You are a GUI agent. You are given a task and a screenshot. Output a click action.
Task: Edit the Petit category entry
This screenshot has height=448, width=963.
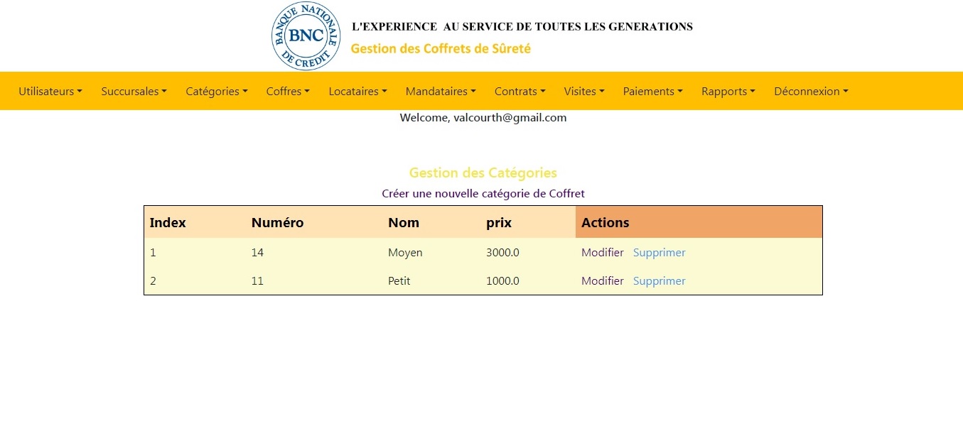coord(602,281)
